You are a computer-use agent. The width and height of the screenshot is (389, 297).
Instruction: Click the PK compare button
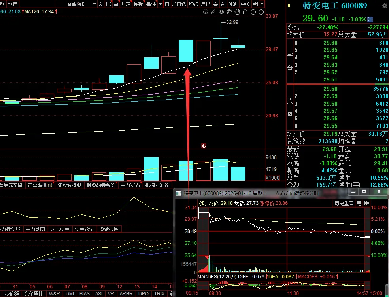coord(108,4)
